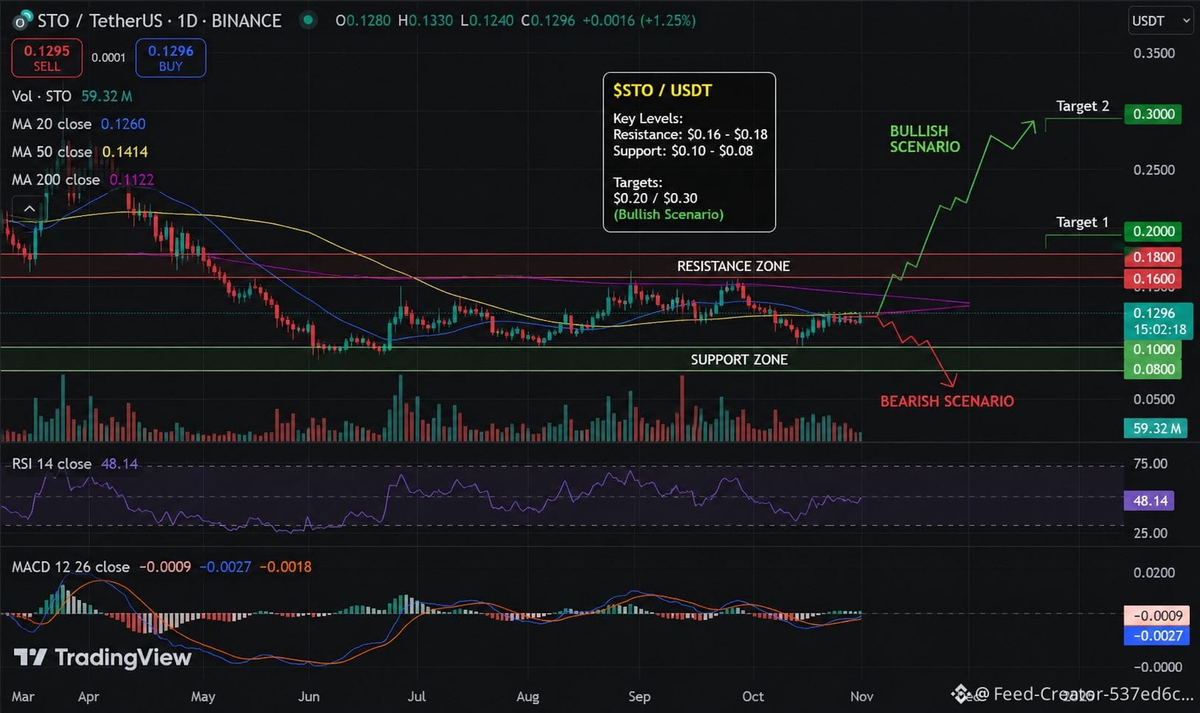Select the MA 50 close indicator legend
The image size is (1200, 713).
[80, 152]
